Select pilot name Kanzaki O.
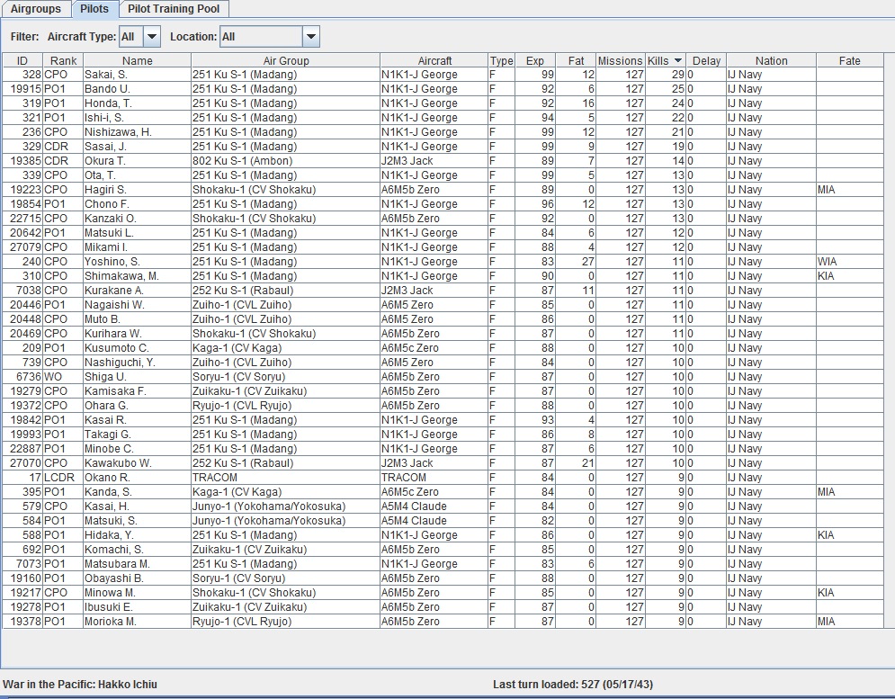Viewport: 895px width, 699px height. pos(111,218)
